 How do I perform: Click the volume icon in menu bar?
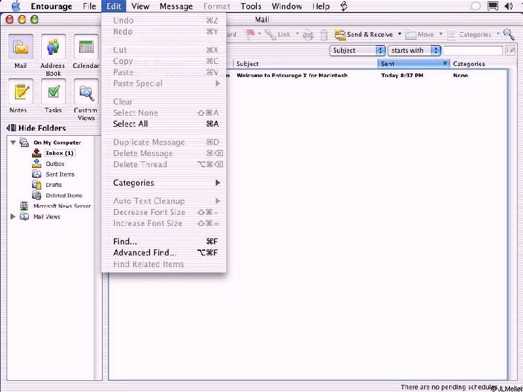point(509,6)
